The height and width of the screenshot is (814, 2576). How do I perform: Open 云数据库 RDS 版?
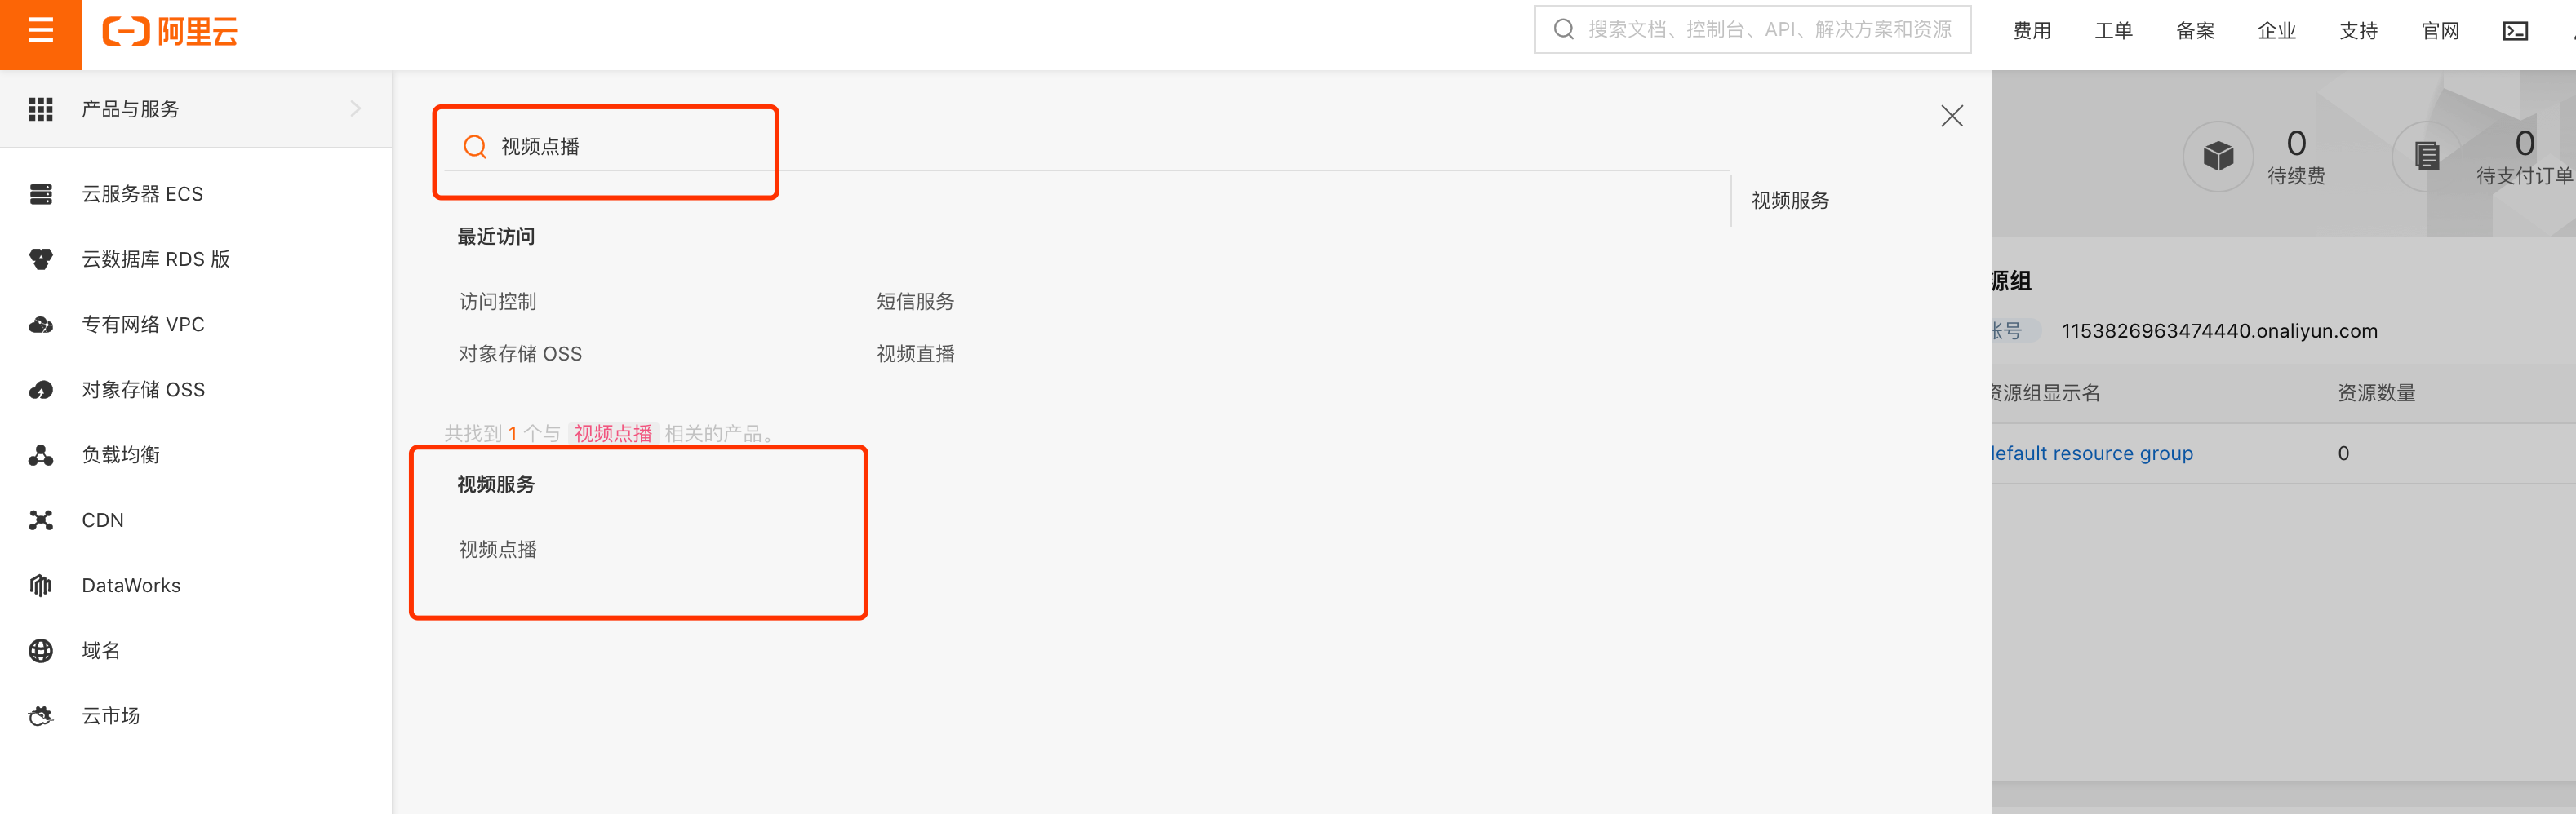point(156,259)
